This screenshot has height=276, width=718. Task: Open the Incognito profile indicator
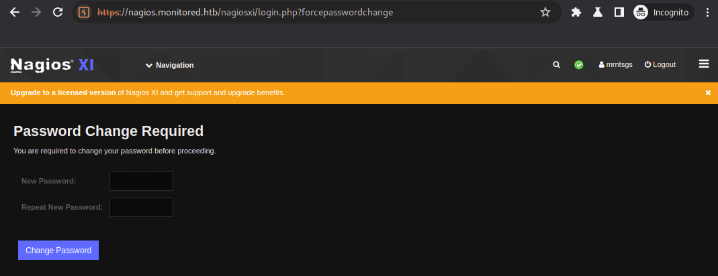click(x=663, y=12)
